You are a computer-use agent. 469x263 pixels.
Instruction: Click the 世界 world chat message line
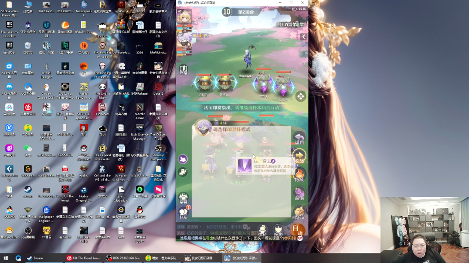tap(215, 227)
